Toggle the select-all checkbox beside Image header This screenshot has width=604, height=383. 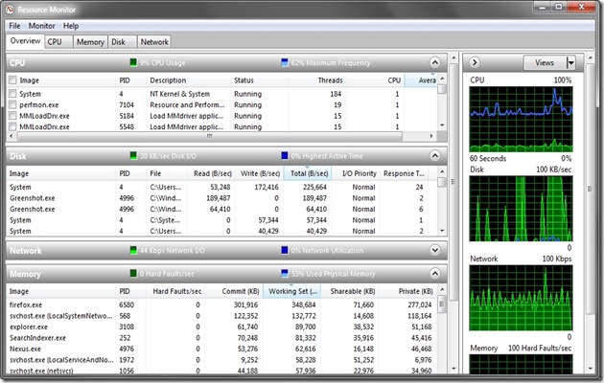click(12, 80)
